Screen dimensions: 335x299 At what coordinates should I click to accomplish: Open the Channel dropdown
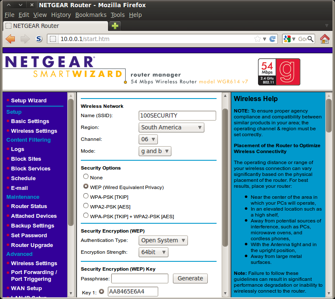pyautogui.click(x=148, y=139)
